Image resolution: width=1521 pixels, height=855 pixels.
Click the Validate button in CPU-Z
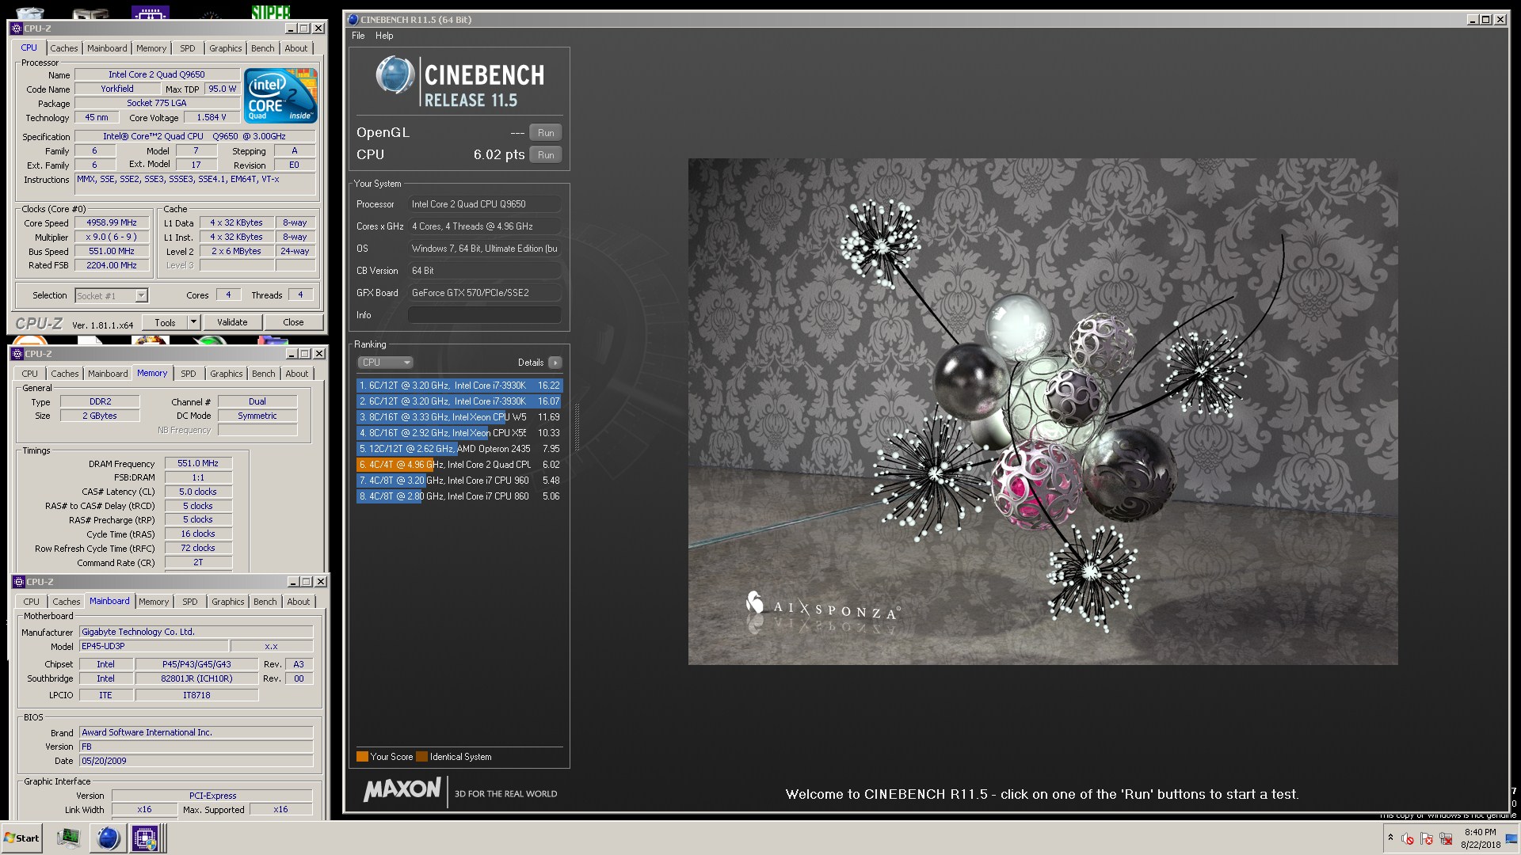click(232, 322)
